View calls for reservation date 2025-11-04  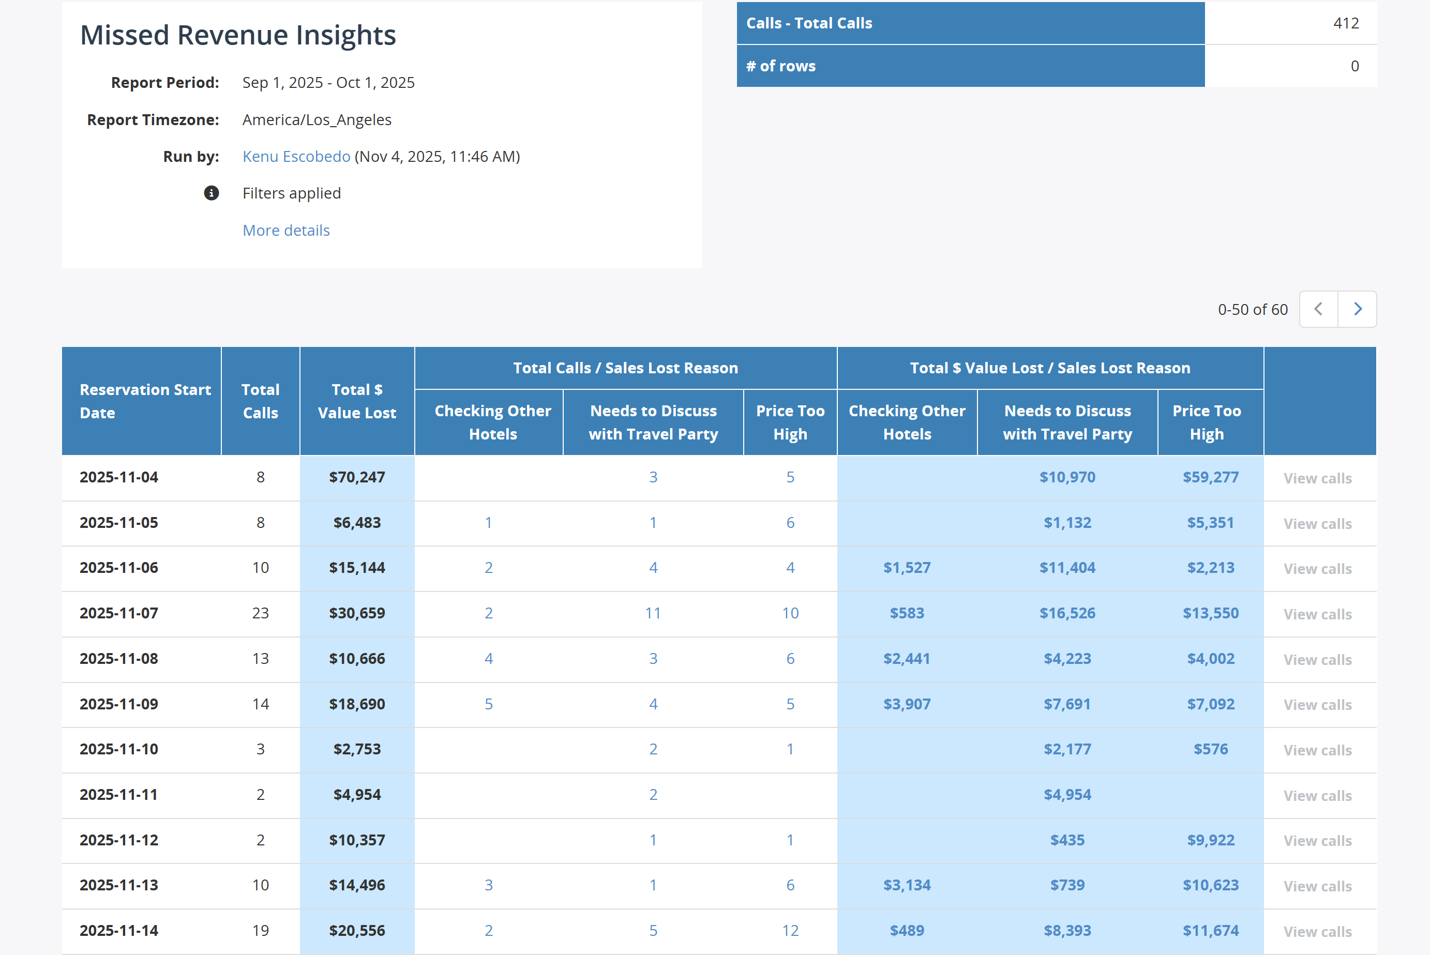pyautogui.click(x=1317, y=478)
